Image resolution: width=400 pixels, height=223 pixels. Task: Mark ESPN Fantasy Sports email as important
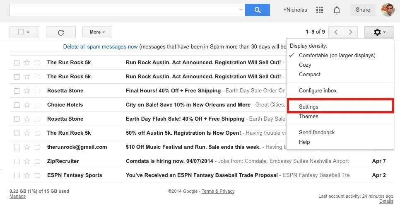coord(38,175)
